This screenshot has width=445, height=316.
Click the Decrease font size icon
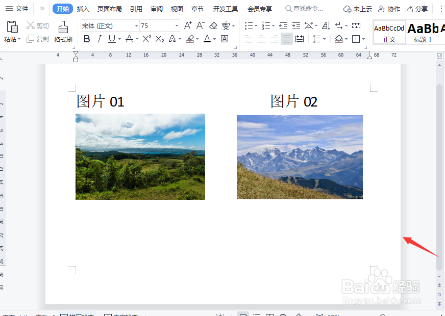(x=200, y=26)
